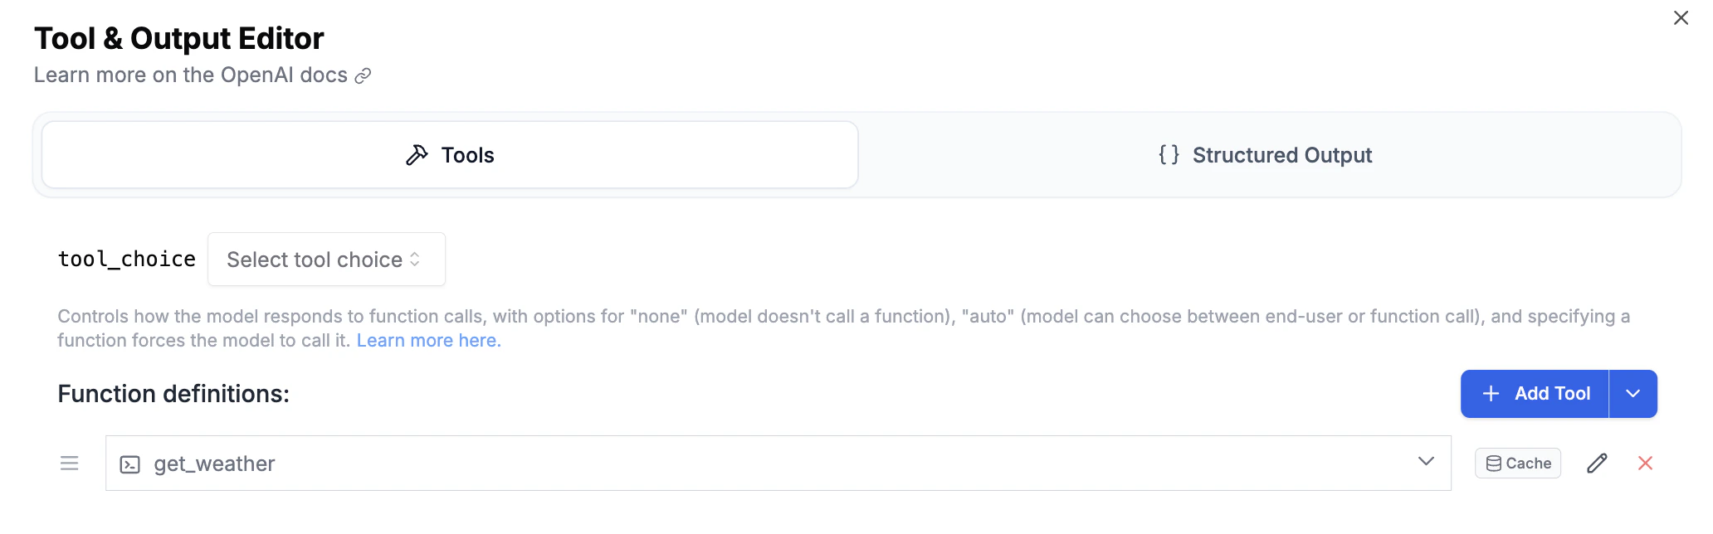Open the Select tool choice dropdown

[326, 260]
